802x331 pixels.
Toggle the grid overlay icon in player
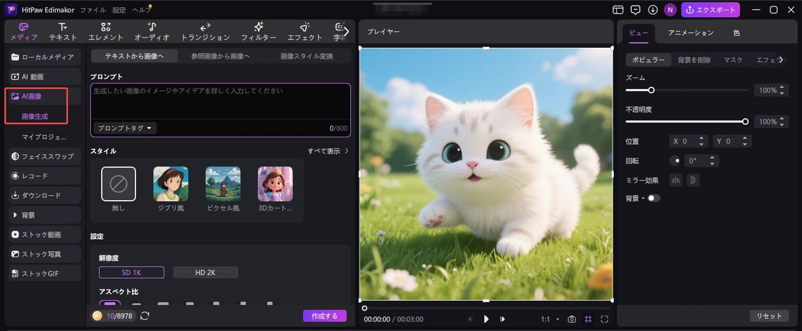point(588,319)
